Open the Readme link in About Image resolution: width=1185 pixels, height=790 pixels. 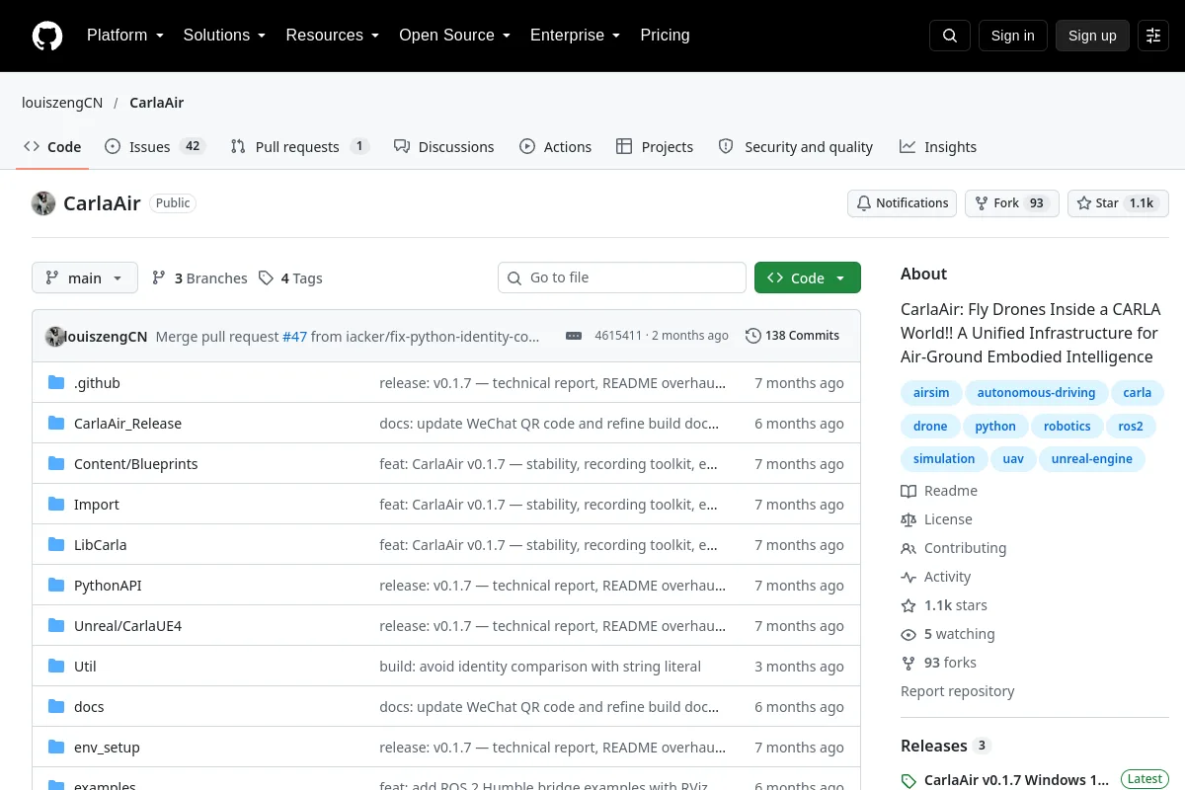(939, 491)
